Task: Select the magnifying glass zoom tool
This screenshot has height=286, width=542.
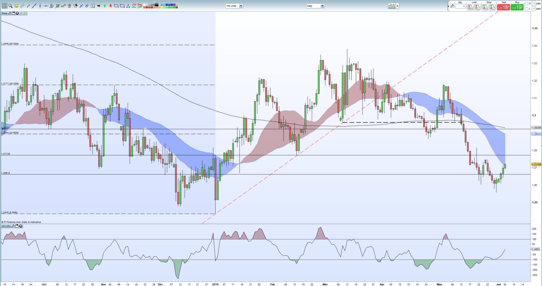Action: click(10, 6)
